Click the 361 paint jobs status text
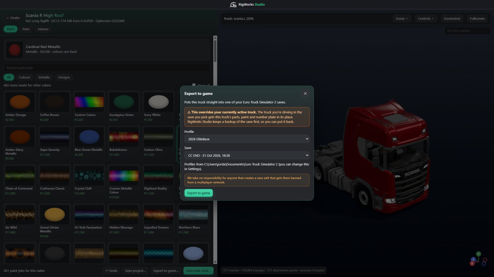This screenshot has width=494, height=277. coord(24,271)
